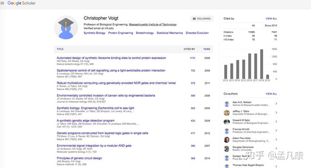Click Christopher Voigt's graduation cap profile avatar

pos(66,27)
